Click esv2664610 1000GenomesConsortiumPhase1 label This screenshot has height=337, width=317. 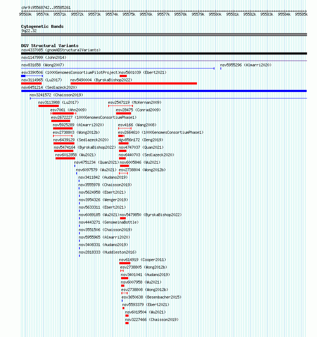tap(161, 133)
